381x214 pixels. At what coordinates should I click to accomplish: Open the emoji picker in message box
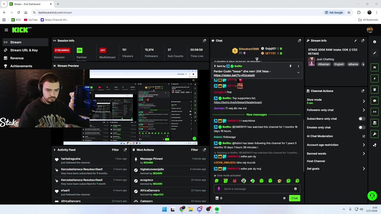[295, 189]
